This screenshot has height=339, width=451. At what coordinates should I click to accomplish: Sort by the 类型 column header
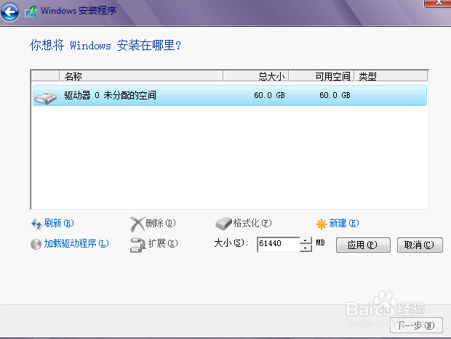click(391, 76)
